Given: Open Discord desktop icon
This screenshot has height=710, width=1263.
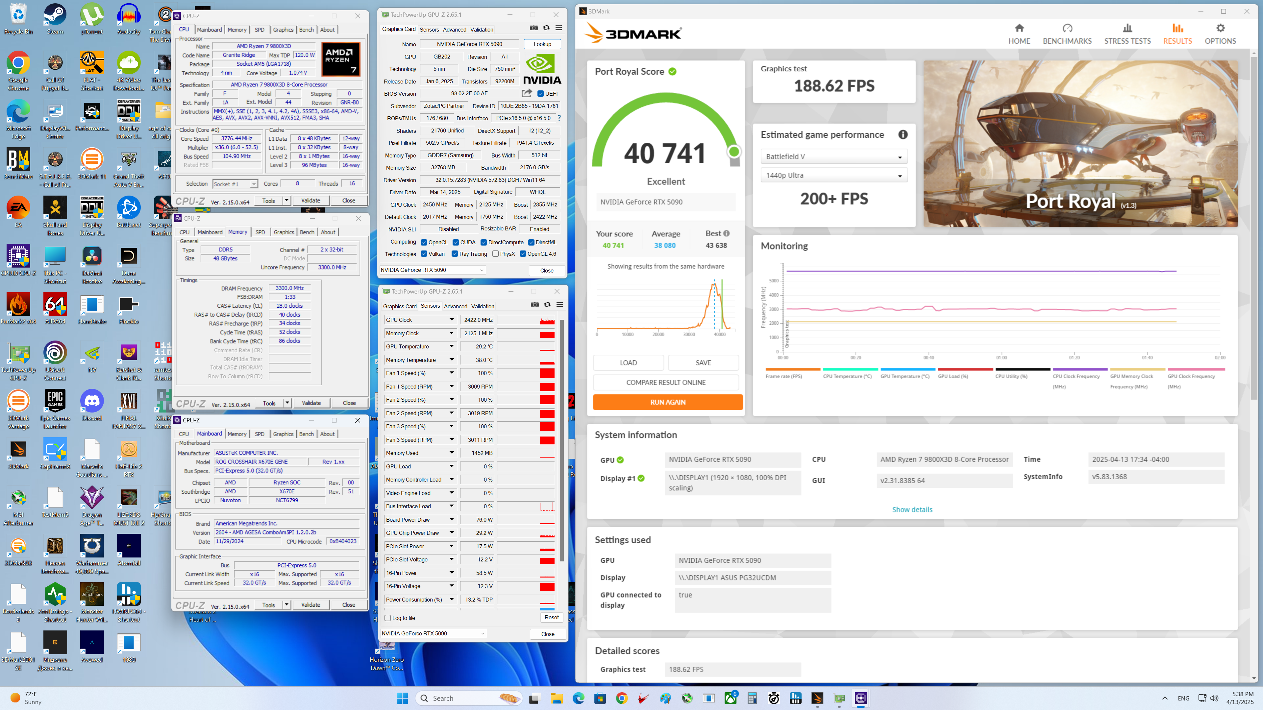Looking at the screenshot, I should tap(92, 405).
